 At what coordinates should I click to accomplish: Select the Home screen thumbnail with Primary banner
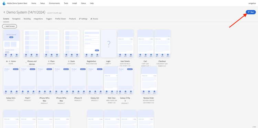(11, 43)
